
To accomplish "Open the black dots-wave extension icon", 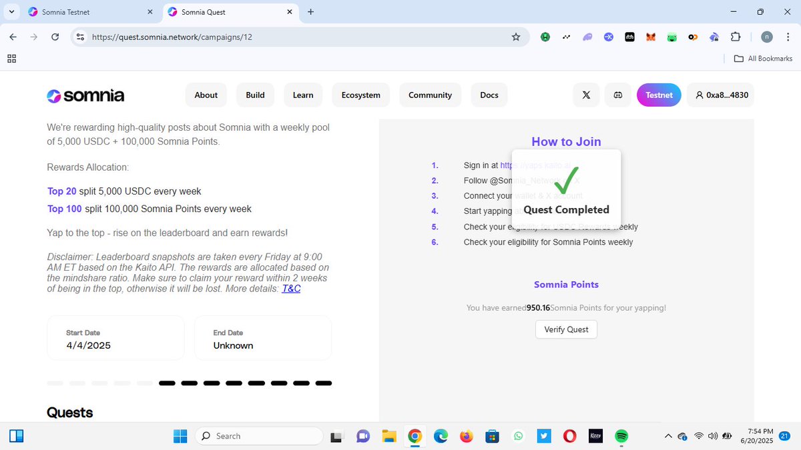I will (x=567, y=37).
